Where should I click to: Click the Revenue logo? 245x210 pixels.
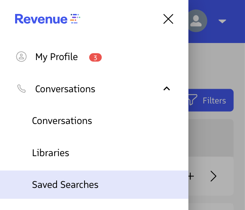[x=48, y=19]
